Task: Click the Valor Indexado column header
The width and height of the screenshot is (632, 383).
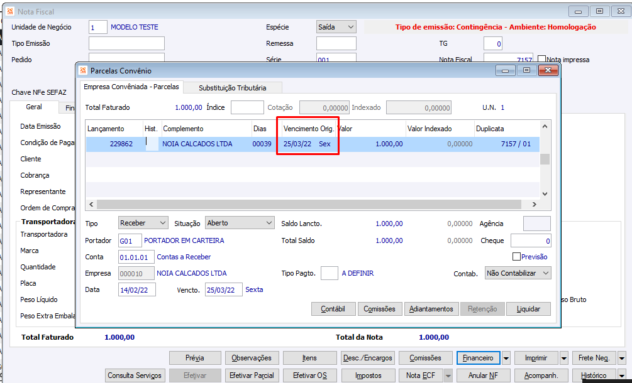Action: (440, 129)
